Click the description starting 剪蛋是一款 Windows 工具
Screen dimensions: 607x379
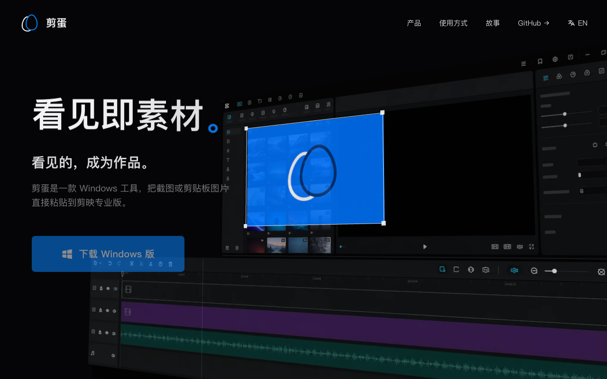coord(130,195)
